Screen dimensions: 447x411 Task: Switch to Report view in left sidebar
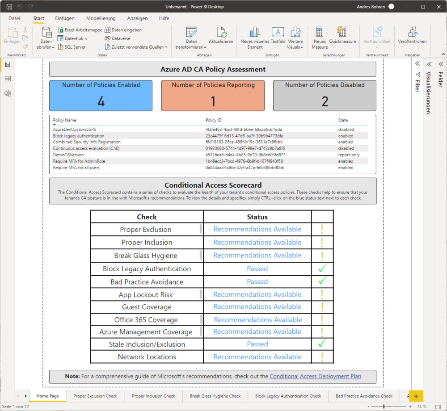click(8, 65)
